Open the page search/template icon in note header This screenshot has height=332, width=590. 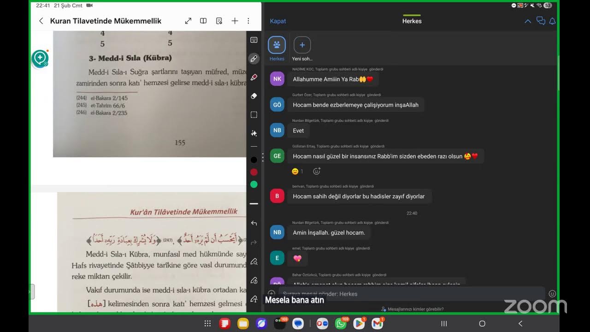click(x=219, y=21)
